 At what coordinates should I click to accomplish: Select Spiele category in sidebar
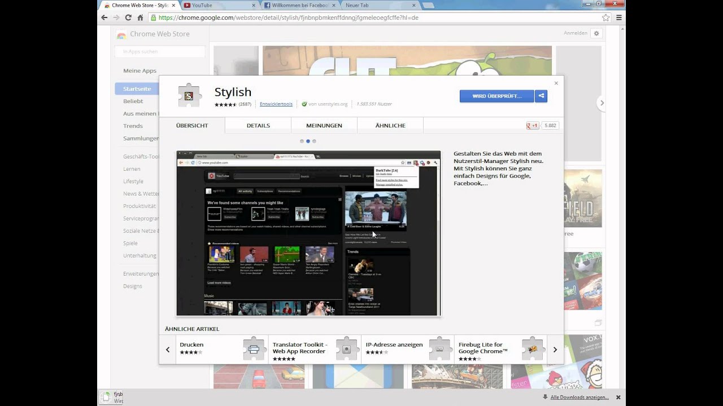(x=130, y=243)
